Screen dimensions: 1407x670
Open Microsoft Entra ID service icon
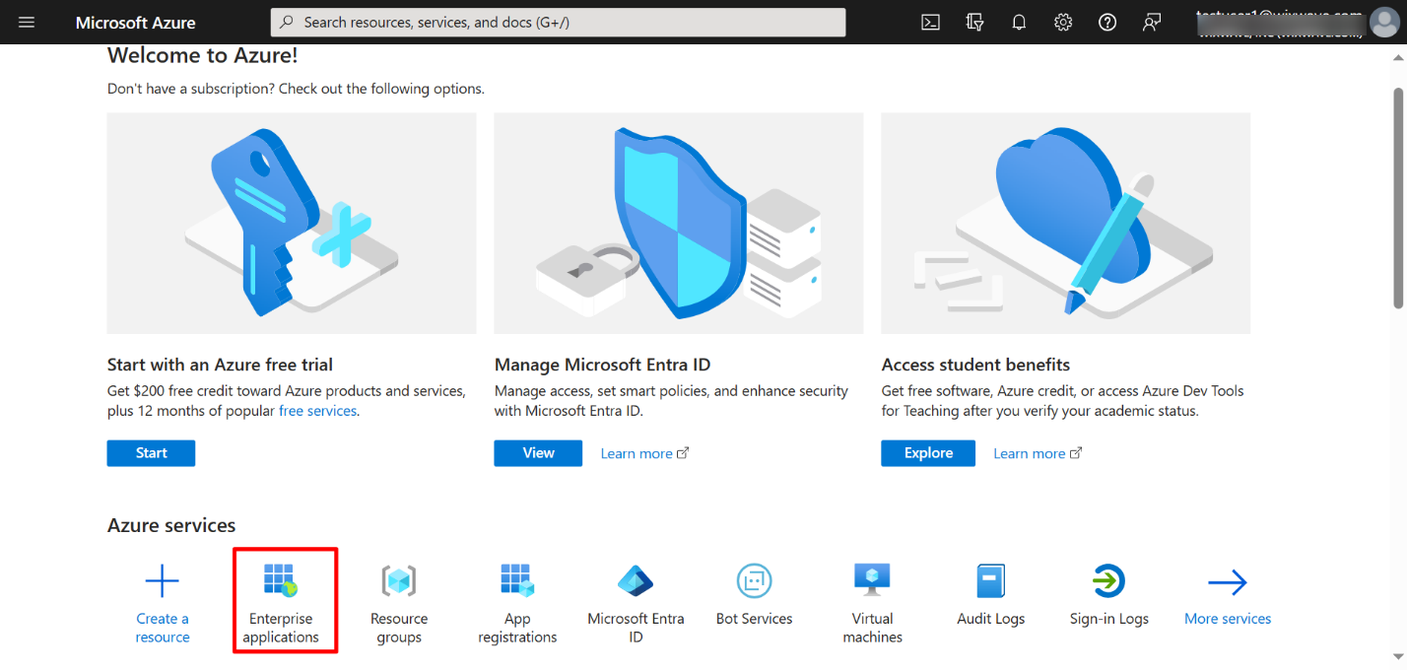coord(636,581)
